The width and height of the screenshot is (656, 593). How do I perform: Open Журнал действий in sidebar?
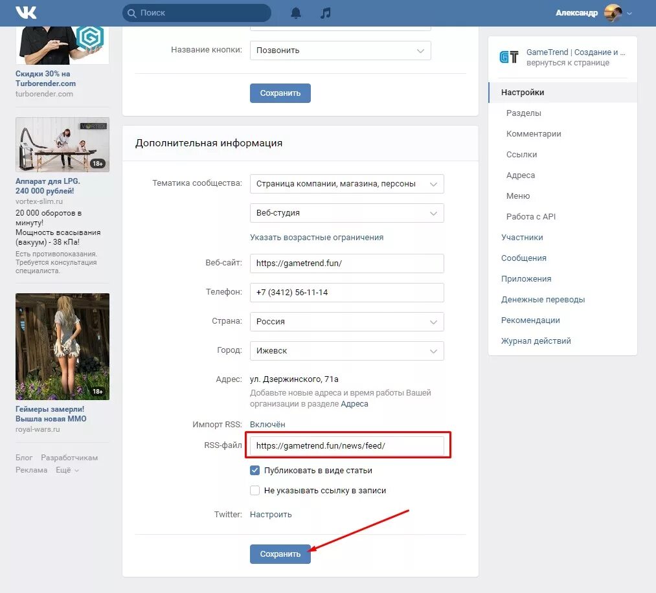[x=536, y=341]
